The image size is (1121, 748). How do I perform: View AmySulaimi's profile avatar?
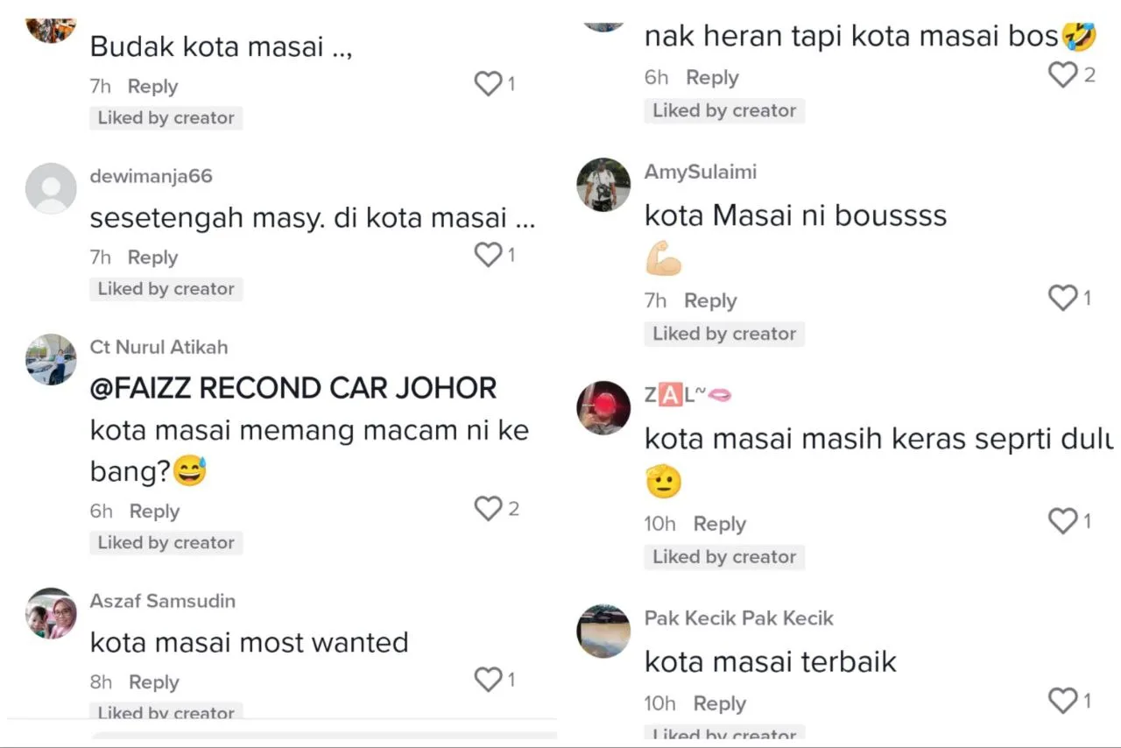pos(603,185)
